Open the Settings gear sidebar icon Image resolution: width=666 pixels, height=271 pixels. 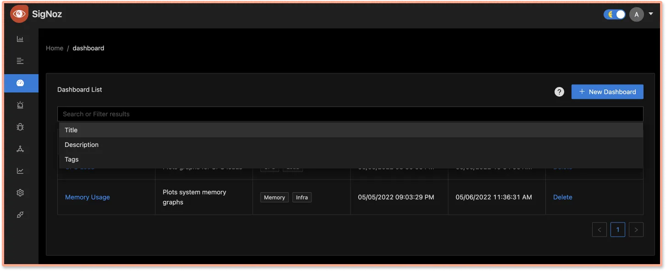20,193
